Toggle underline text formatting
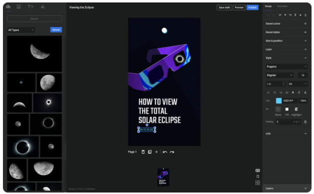The width and height of the screenshot is (314, 194). coord(305,92)
